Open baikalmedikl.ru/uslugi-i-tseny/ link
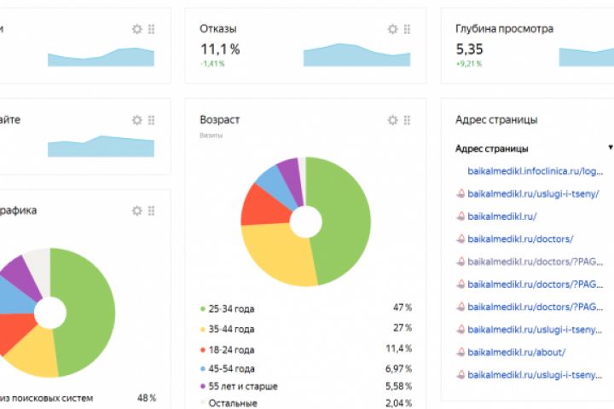This screenshot has height=409, width=614. [533, 193]
